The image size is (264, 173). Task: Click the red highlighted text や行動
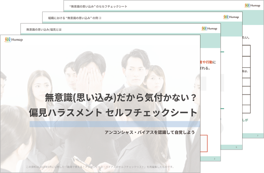tap(207, 62)
